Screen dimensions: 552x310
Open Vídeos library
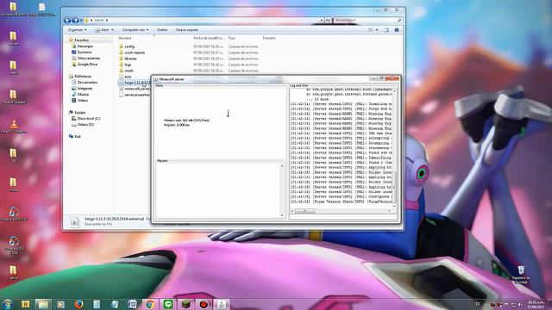coord(83,100)
